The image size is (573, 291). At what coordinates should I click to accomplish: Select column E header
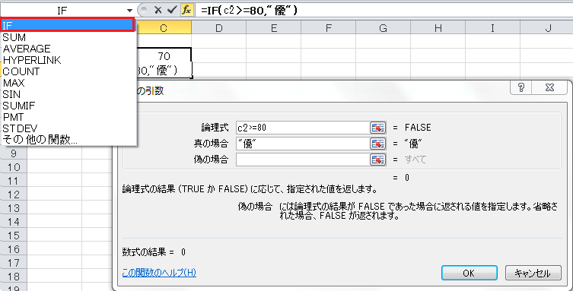coord(273,27)
